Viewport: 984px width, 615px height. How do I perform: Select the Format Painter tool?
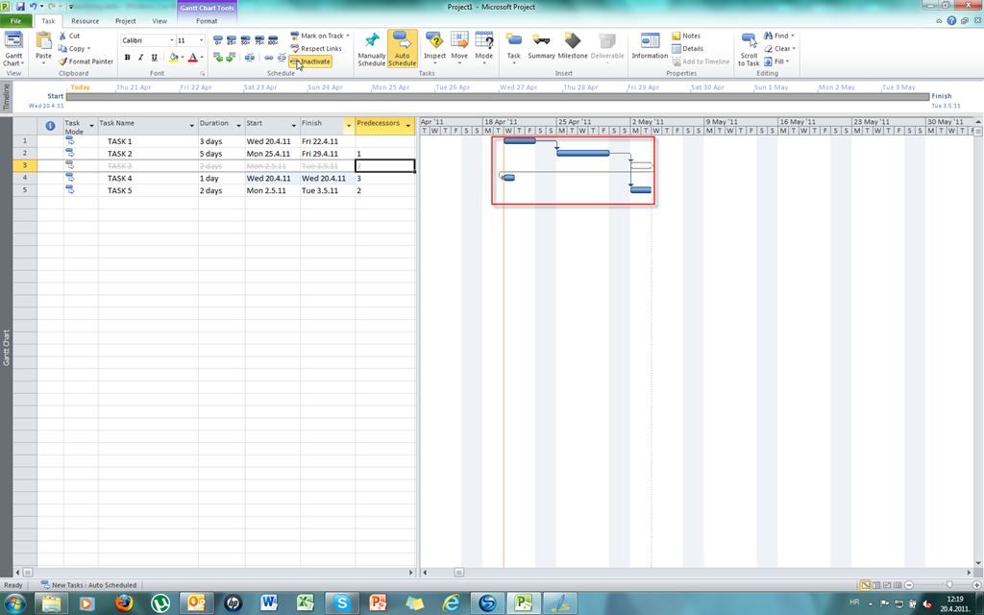click(86, 61)
